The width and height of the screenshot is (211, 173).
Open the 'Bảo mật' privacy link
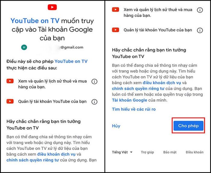[x=170, y=152]
